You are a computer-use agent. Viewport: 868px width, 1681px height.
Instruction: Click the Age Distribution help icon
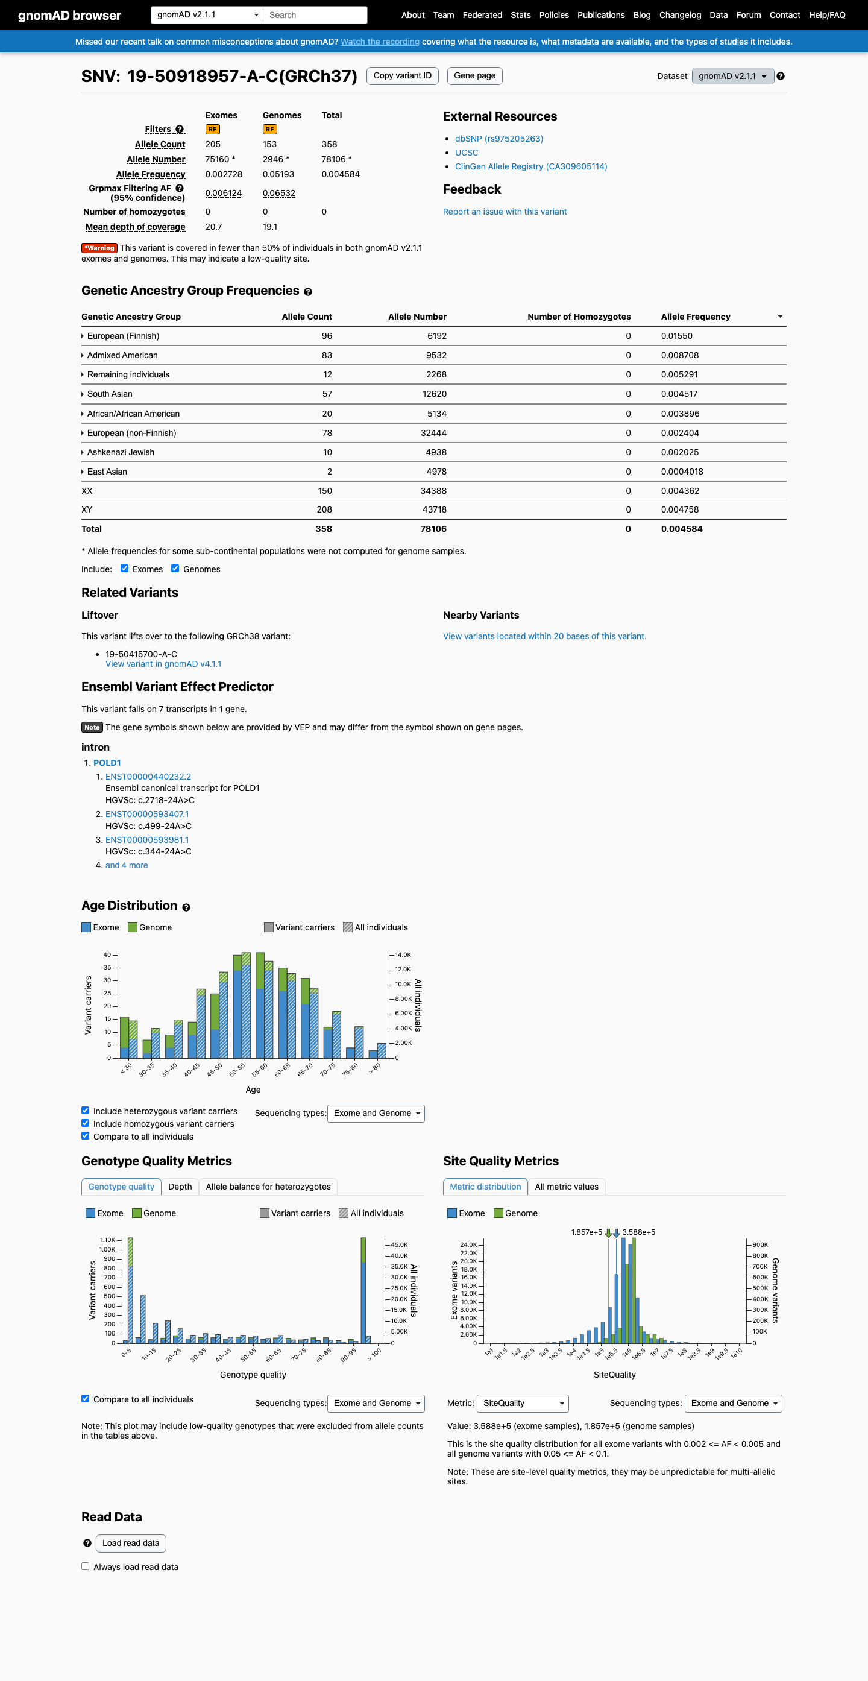tap(186, 907)
